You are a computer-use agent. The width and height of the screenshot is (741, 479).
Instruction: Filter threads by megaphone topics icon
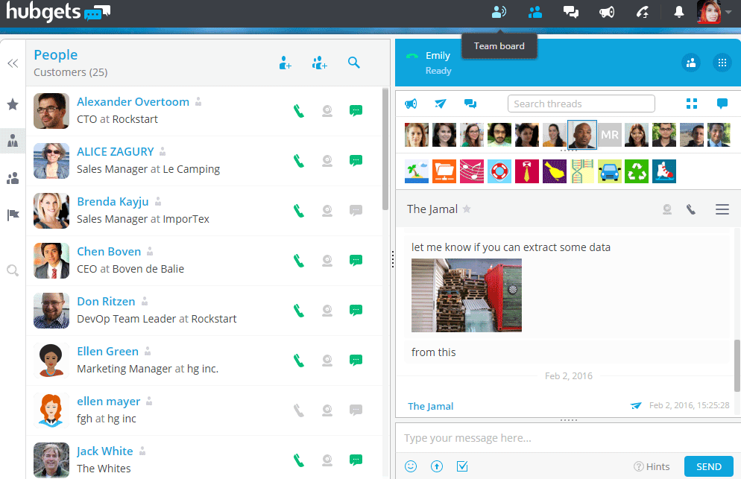pos(411,104)
